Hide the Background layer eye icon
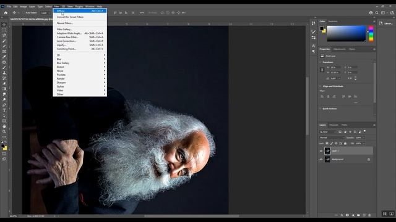This screenshot has height=222, width=396. pyautogui.click(x=321, y=159)
